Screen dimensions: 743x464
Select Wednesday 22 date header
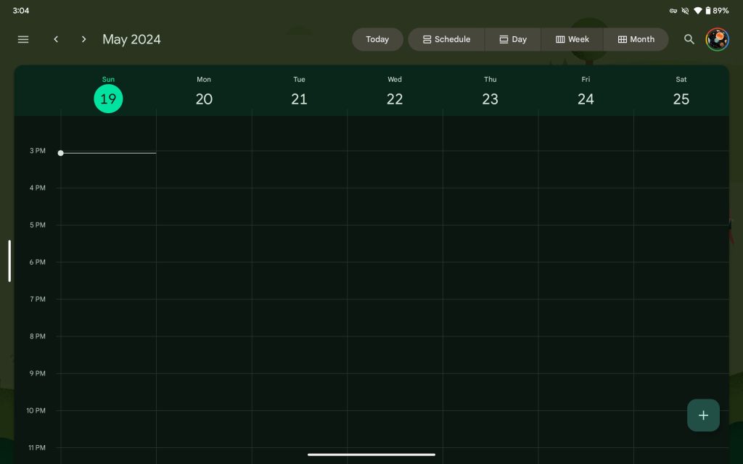tap(395, 99)
